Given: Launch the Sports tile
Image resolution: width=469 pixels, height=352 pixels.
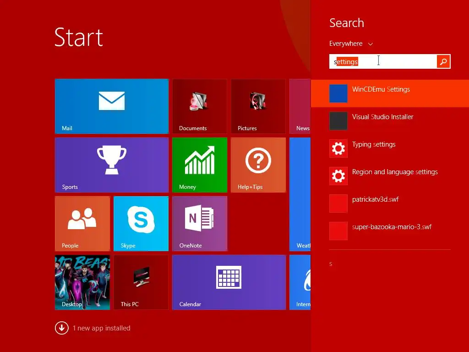Looking at the screenshot, I should click(x=112, y=165).
